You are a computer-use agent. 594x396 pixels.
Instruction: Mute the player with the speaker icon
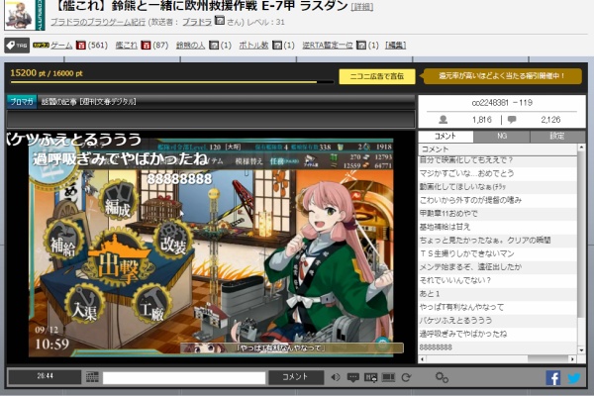(x=336, y=377)
